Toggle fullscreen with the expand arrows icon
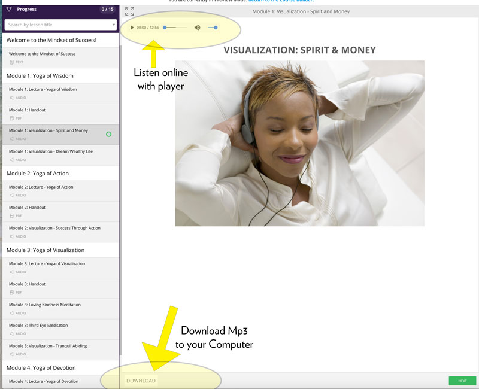Image resolution: width=479 pixels, height=389 pixels. point(129,11)
